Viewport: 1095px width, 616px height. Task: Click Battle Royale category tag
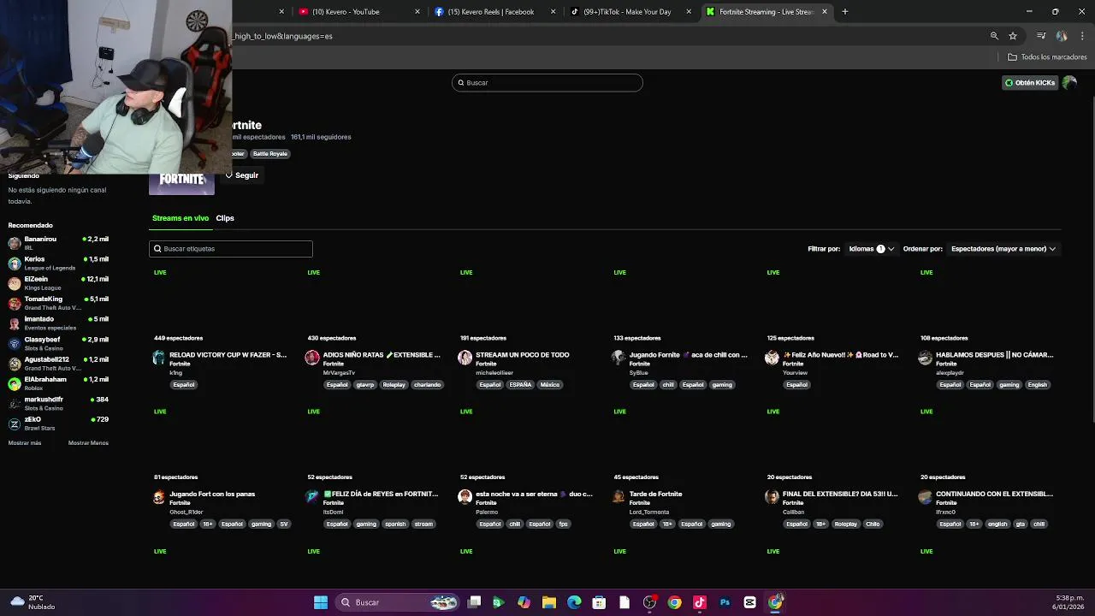coord(270,154)
